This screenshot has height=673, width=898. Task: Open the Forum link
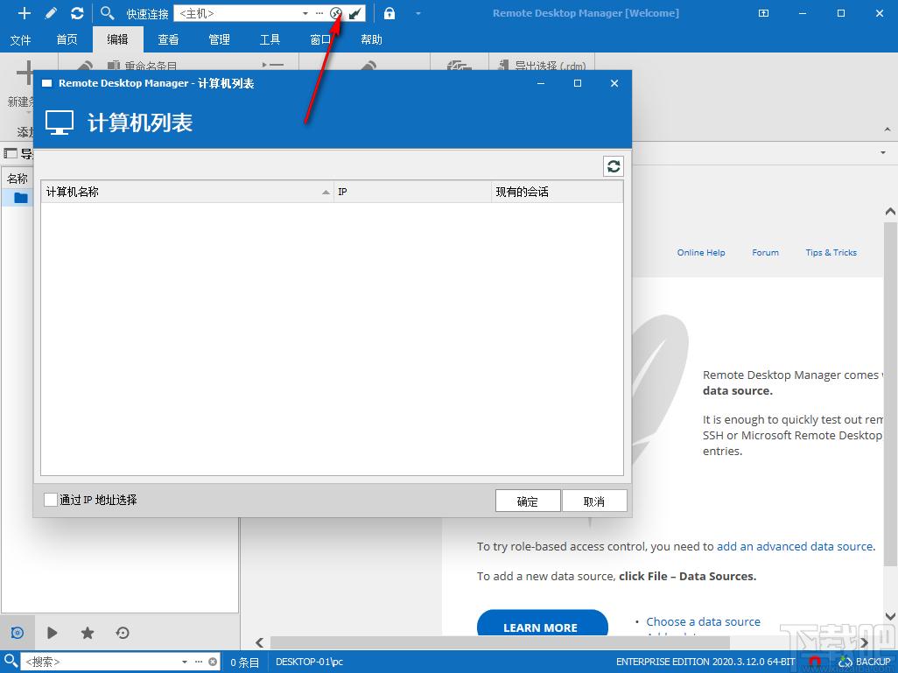765,253
